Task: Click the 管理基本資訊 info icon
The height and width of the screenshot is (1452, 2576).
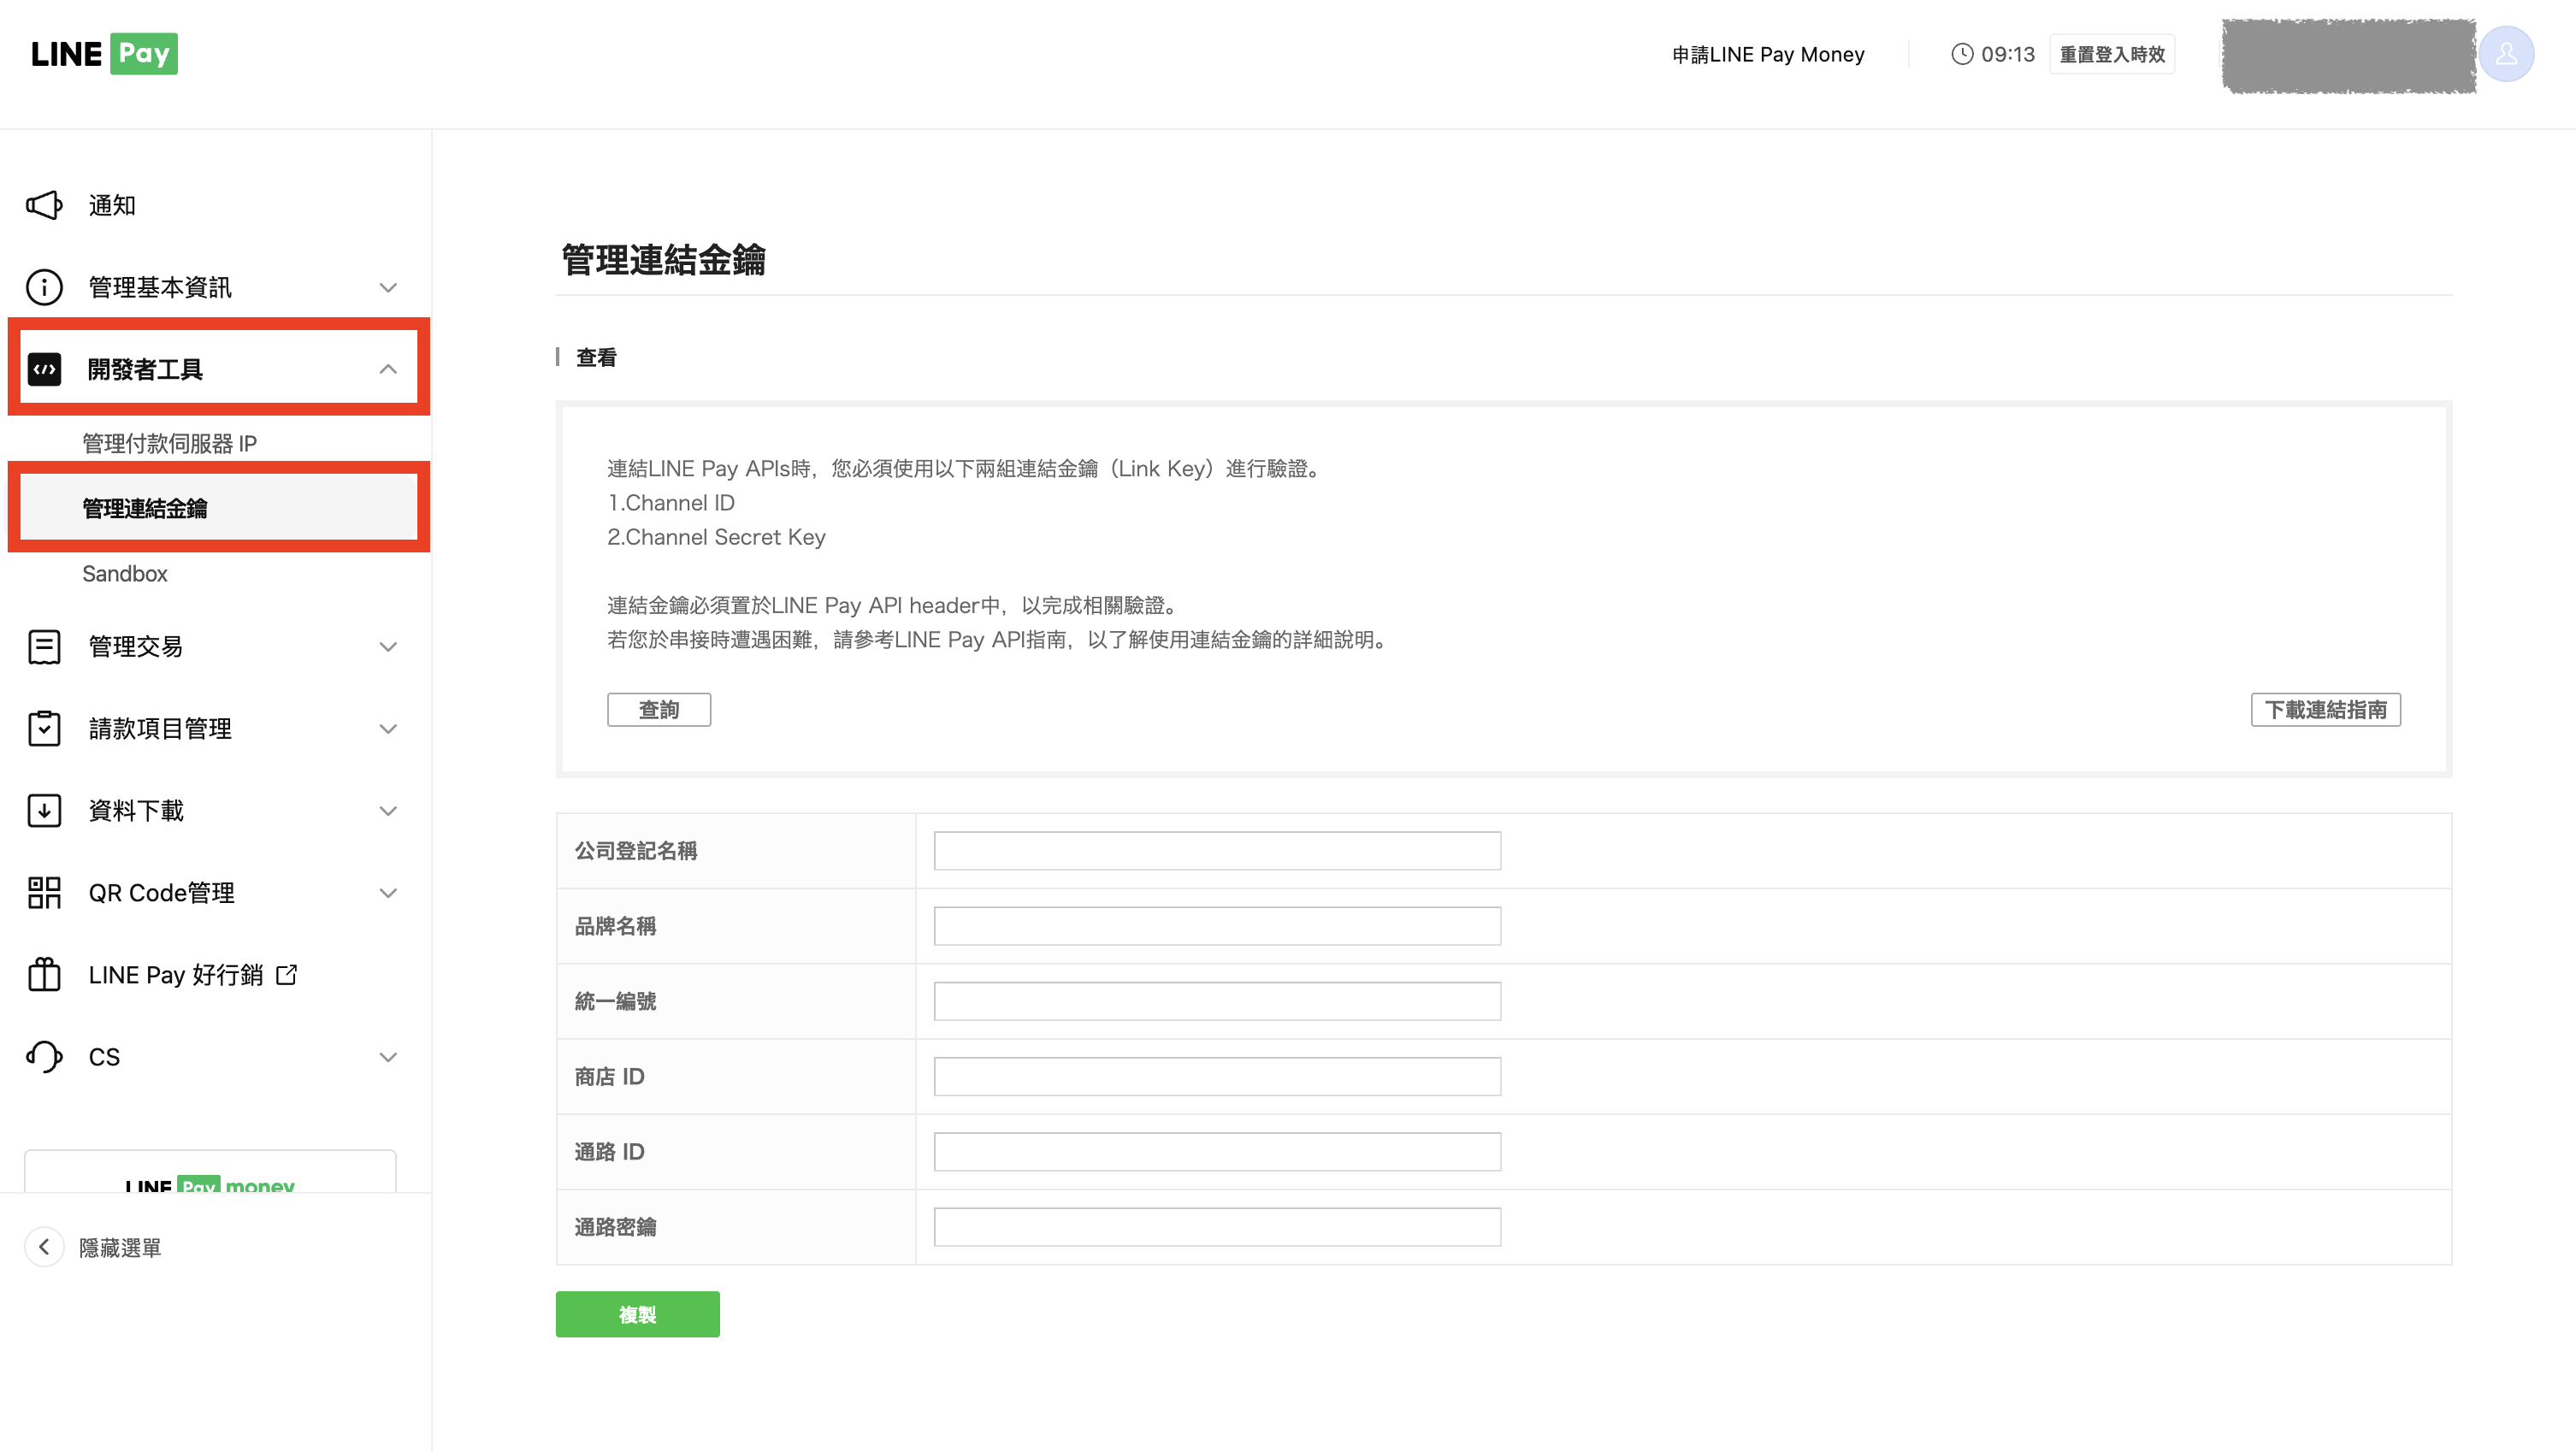Action: (44, 287)
